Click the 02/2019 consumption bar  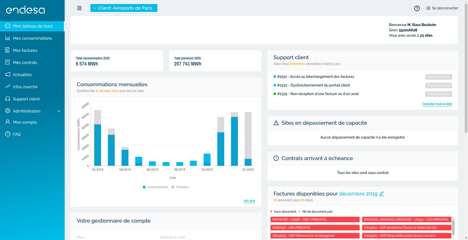[x=97, y=145]
